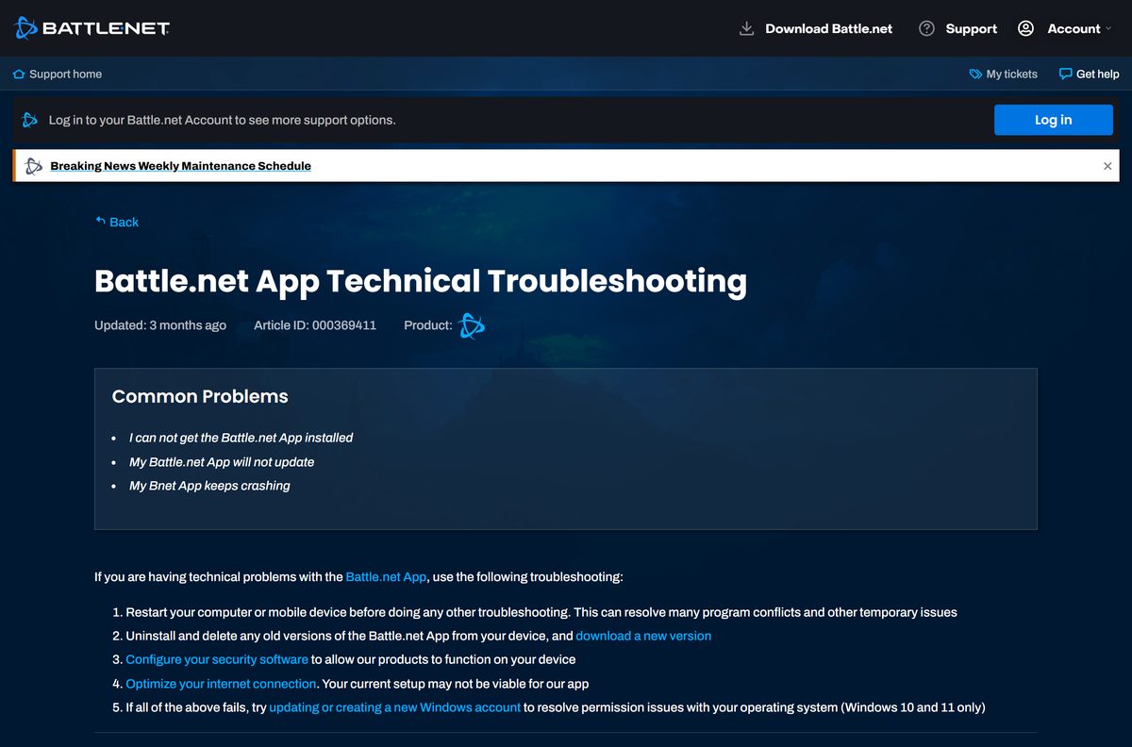Dismiss the Breaking News banner
Screen dimensions: 1132x747
1107,166
